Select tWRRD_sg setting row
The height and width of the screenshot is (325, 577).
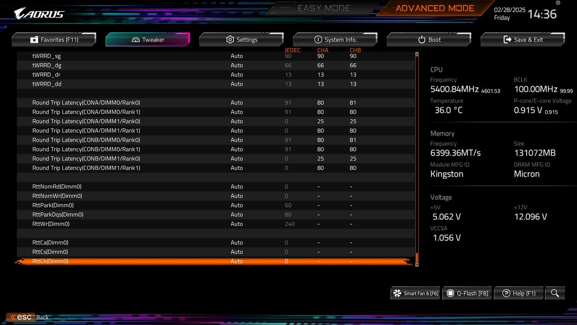pyautogui.click(x=215, y=56)
